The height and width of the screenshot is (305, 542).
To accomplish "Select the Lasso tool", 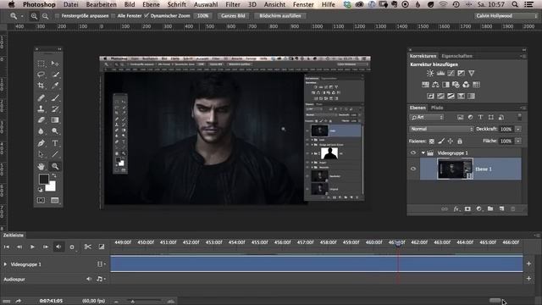I will coord(41,75).
